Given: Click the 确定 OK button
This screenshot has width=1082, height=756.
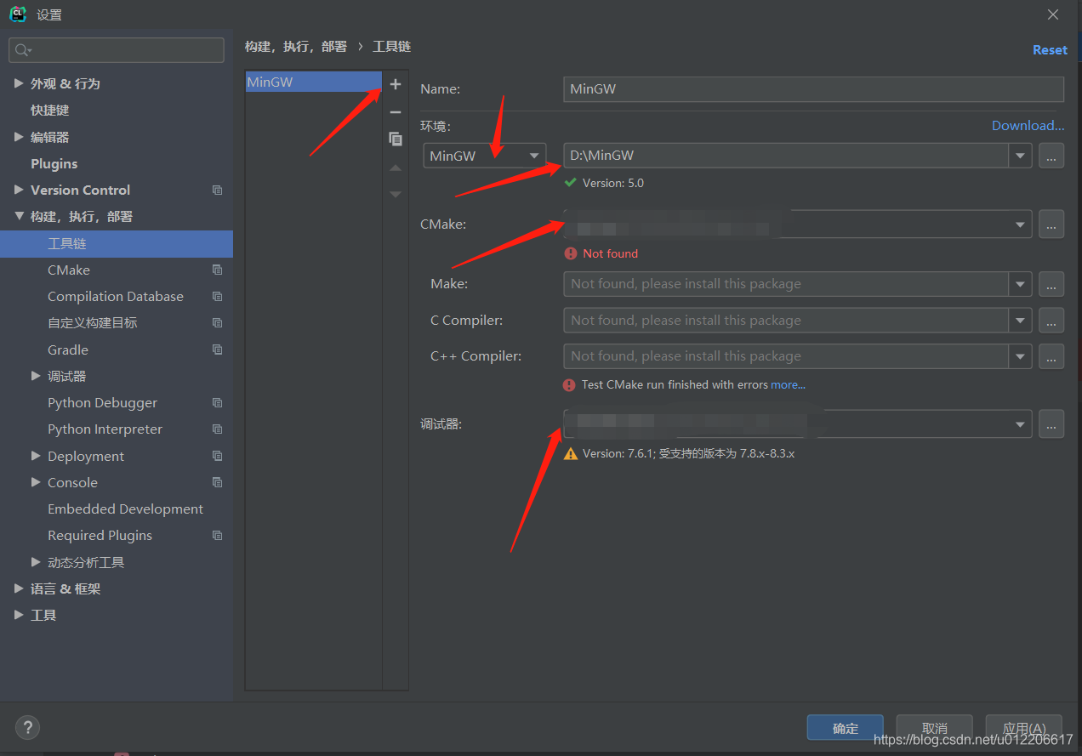Looking at the screenshot, I should click(846, 728).
